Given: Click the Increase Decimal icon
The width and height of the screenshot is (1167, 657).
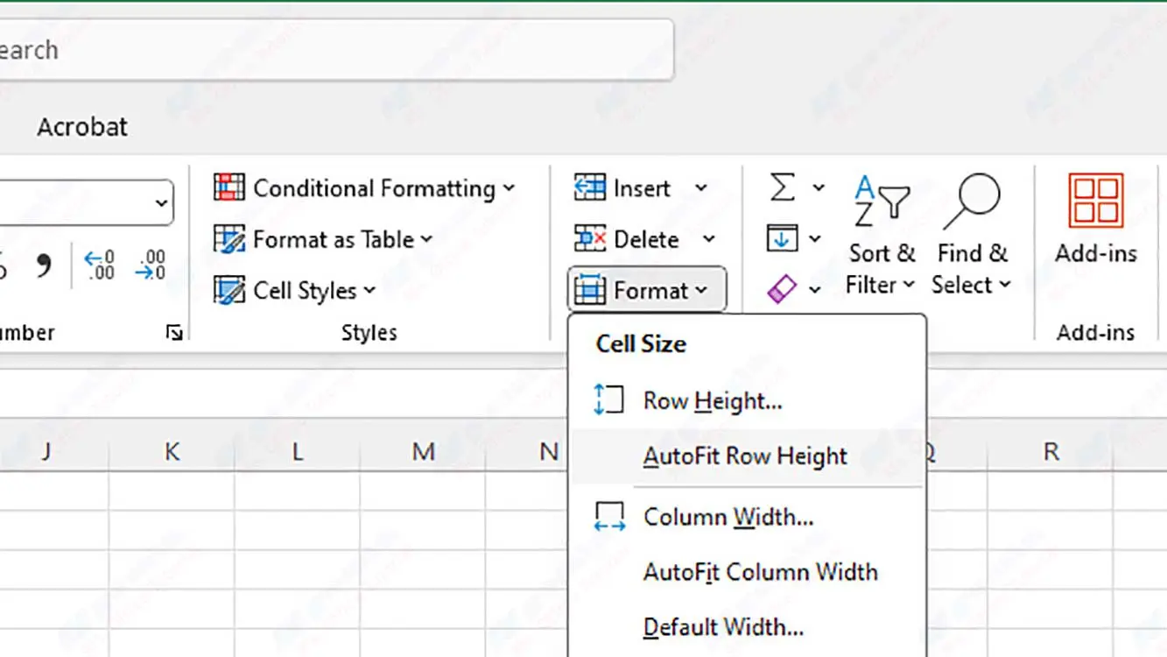Looking at the screenshot, I should coord(99,265).
